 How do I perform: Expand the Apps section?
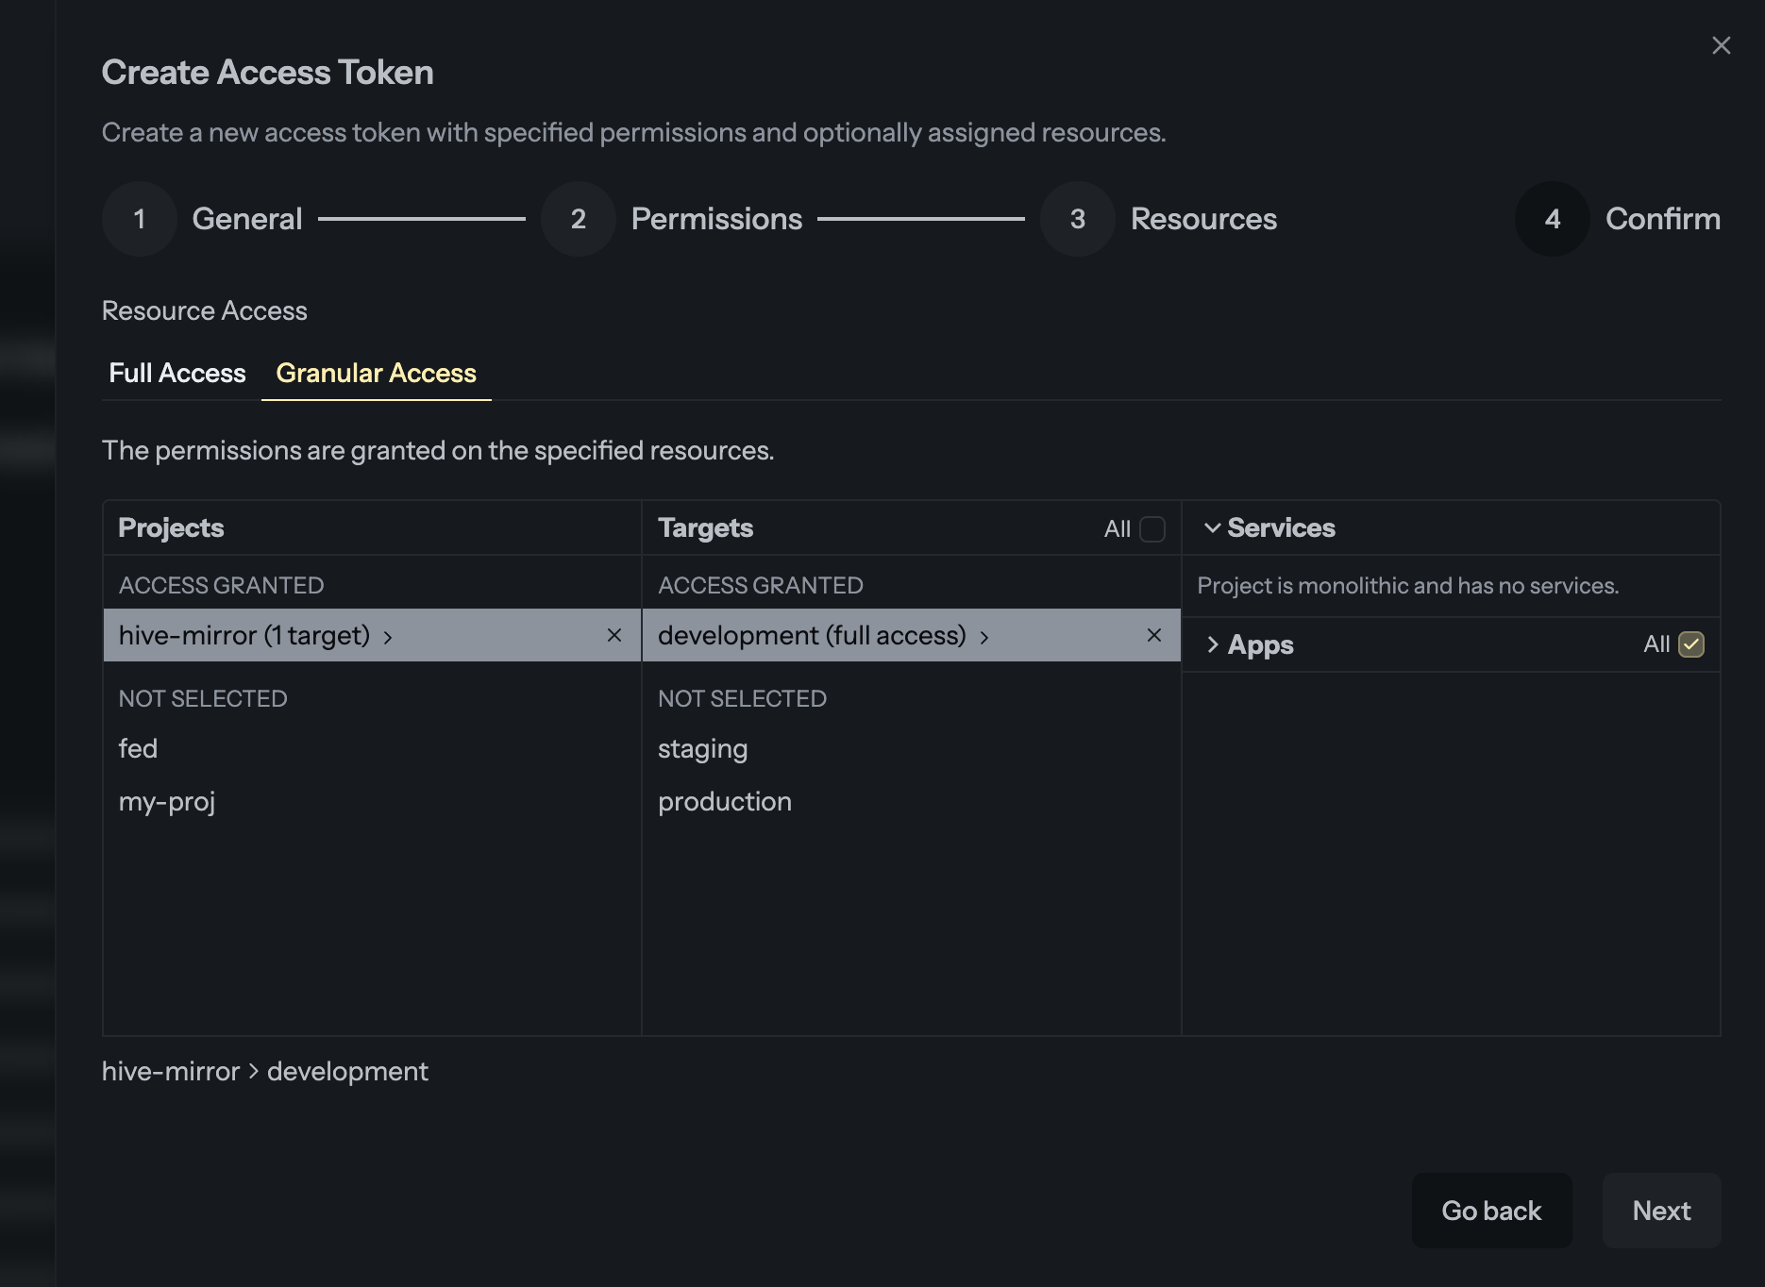[1212, 644]
